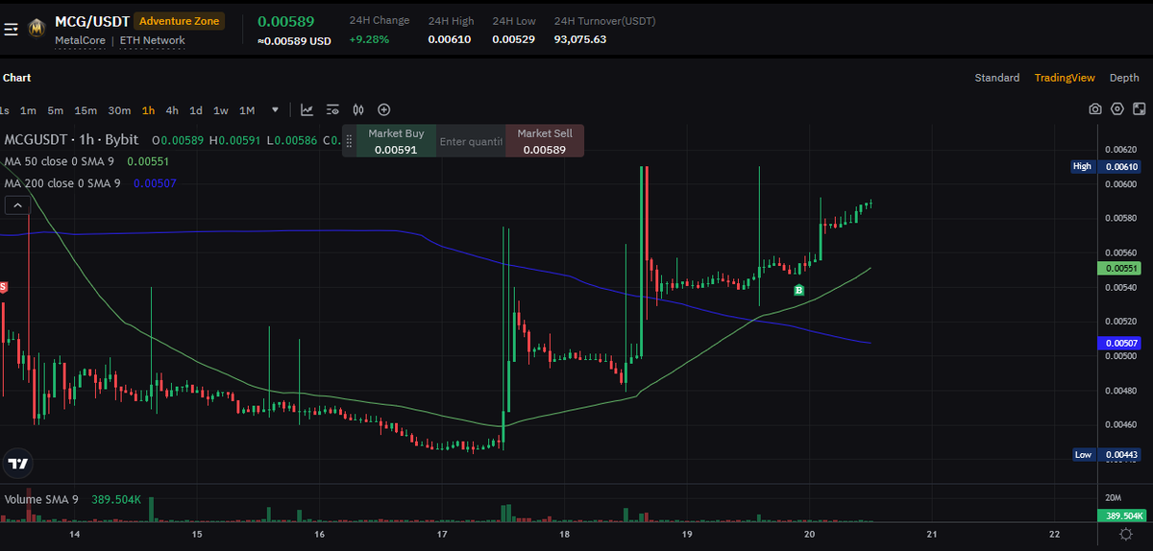Click the red S sell marker
This screenshot has width=1153, height=551.
point(3,287)
